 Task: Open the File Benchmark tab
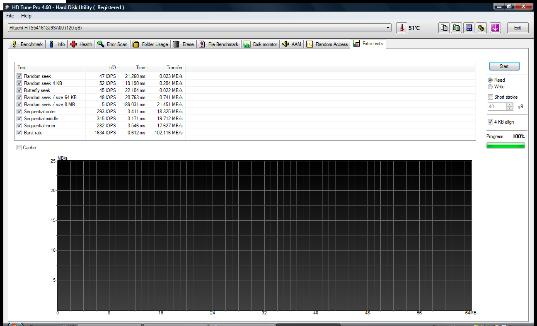(219, 44)
